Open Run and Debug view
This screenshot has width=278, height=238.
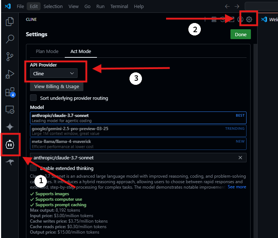tap(10, 74)
